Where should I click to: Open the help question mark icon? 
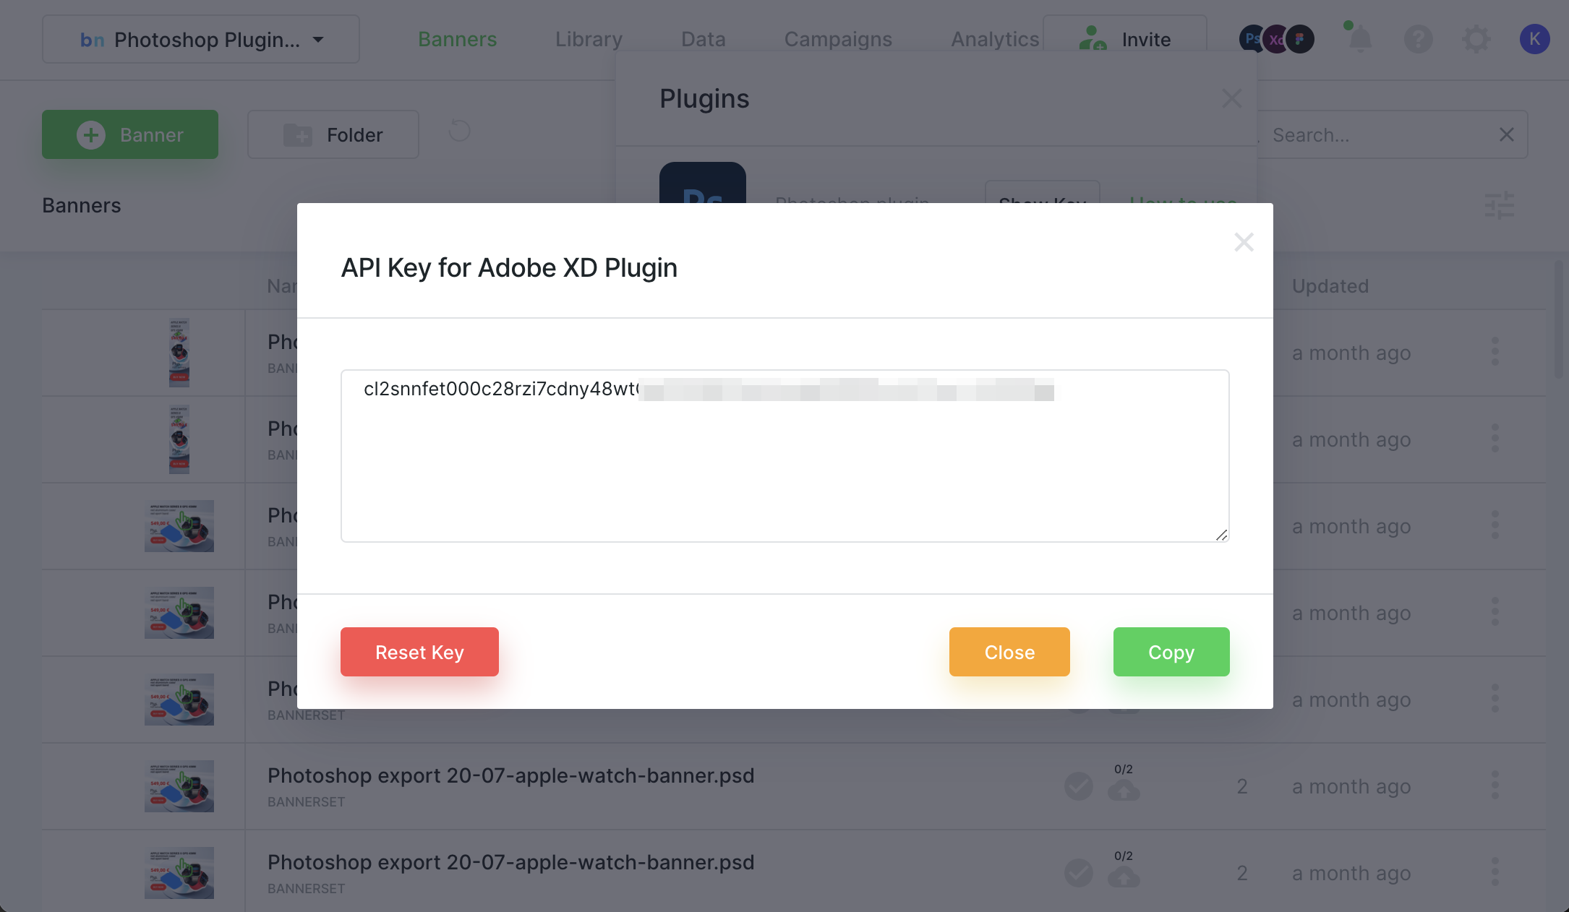pos(1419,39)
